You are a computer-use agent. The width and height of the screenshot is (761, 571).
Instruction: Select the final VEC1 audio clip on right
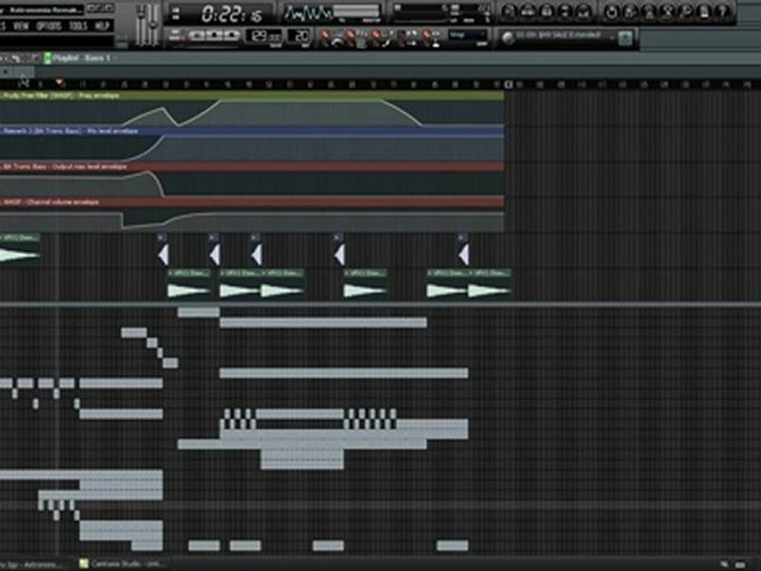489,285
